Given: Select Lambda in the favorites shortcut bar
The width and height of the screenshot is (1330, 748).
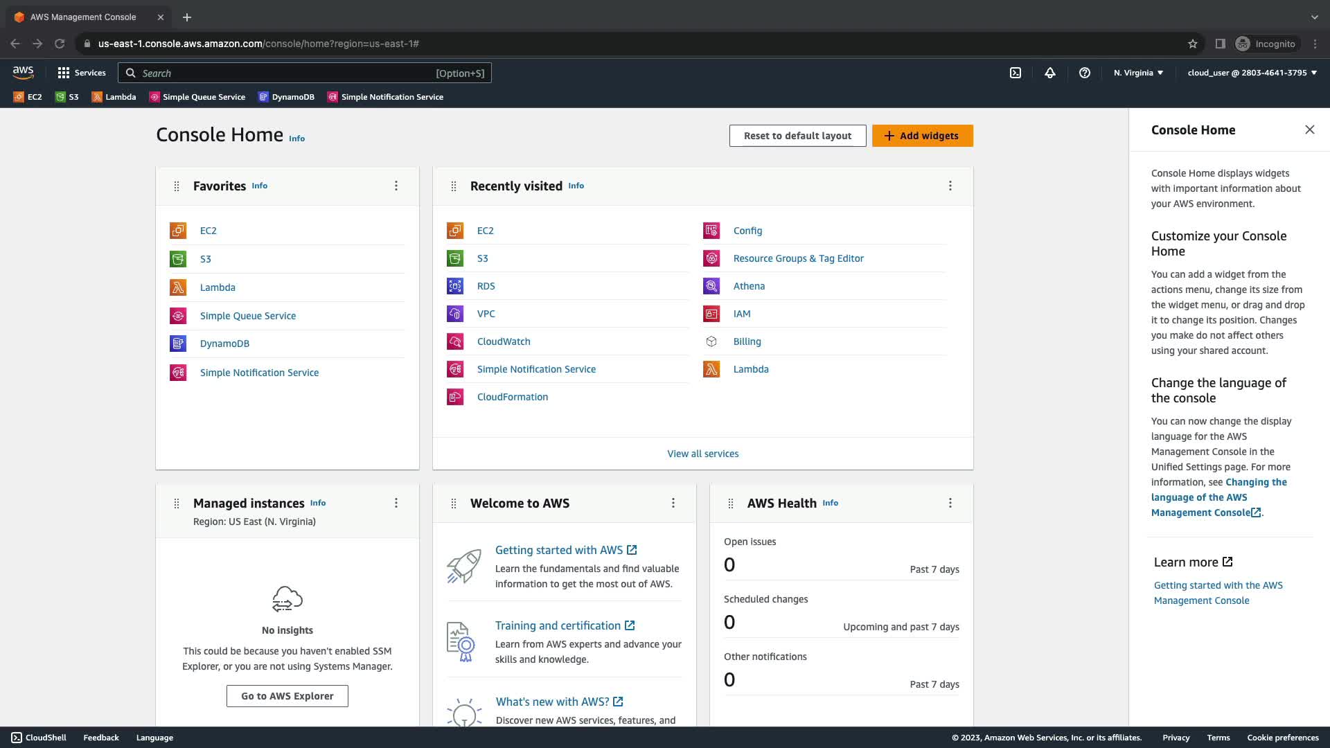Looking at the screenshot, I should (114, 97).
